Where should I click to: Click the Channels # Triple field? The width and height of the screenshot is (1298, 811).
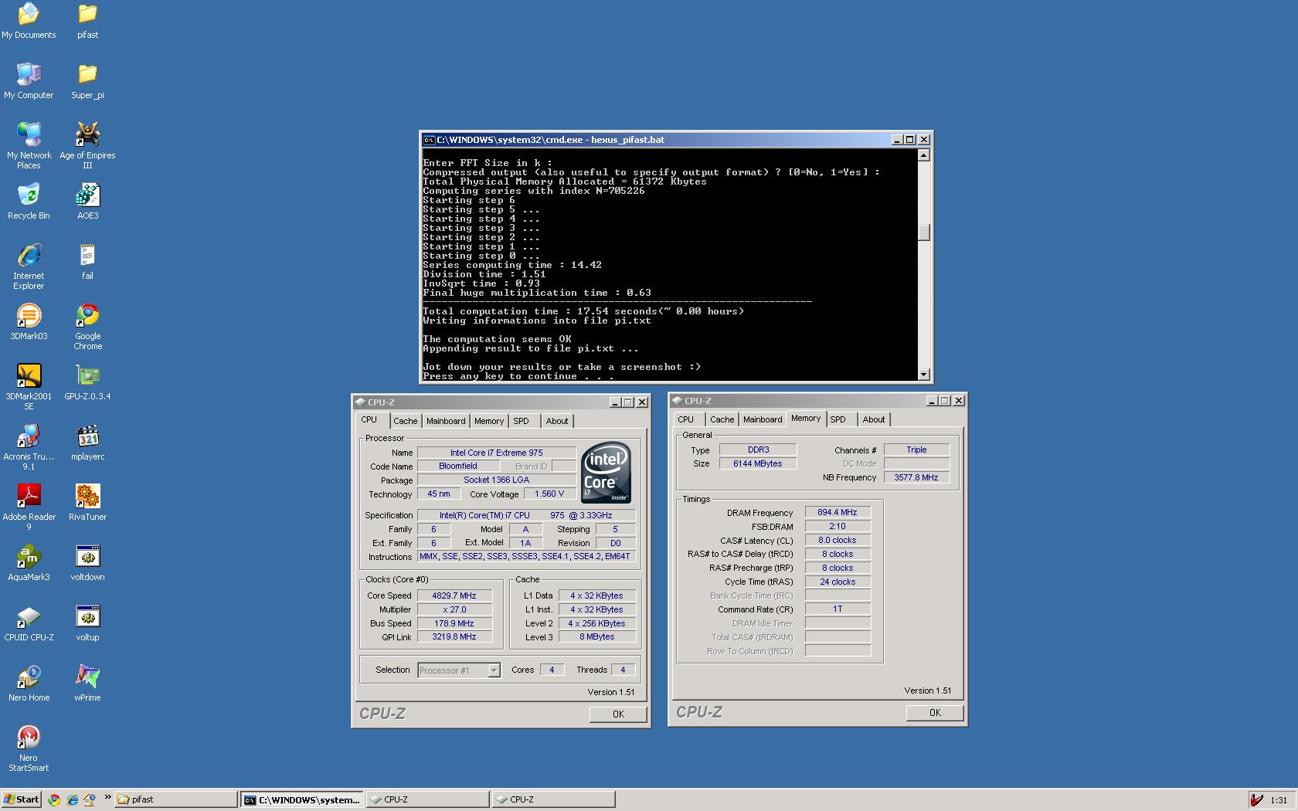(x=916, y=450)
